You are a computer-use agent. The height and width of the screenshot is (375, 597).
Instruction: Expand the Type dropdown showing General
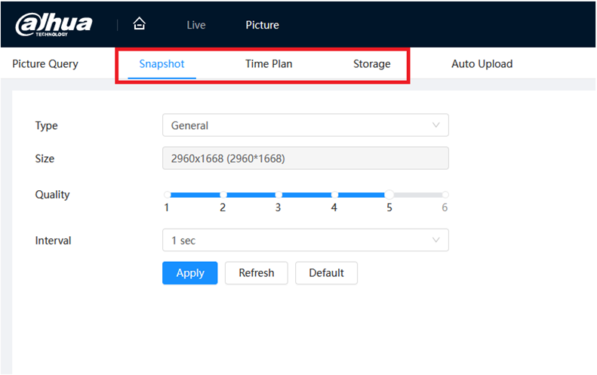click(x=305, y=125)
